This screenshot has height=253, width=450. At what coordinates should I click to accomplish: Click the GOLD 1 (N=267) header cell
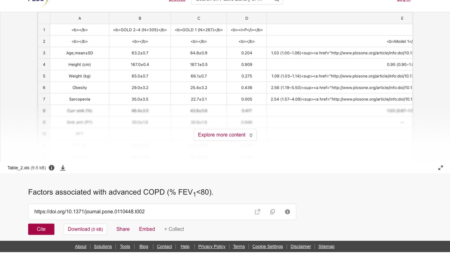click(x=199, y=30)
